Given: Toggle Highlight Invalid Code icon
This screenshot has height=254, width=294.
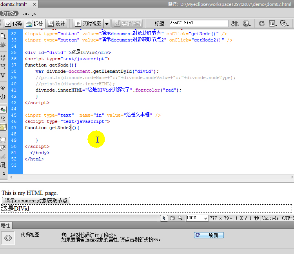Looking at the screenshot, I should point(3,118).
